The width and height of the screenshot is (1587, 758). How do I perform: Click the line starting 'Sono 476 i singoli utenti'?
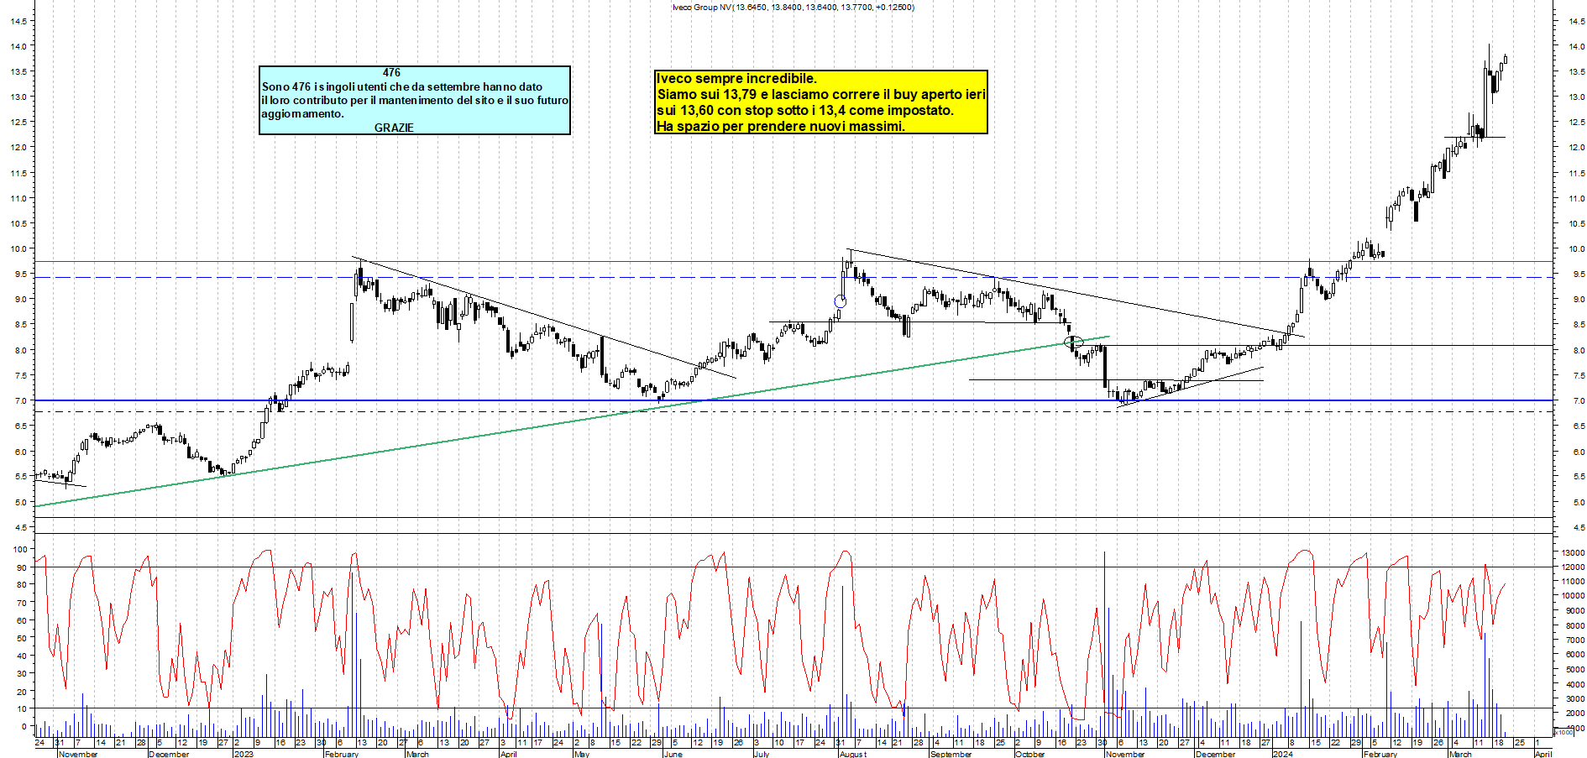(402, 86)
